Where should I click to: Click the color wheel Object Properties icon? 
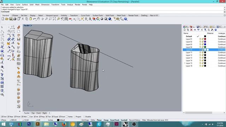pos(98,19)
